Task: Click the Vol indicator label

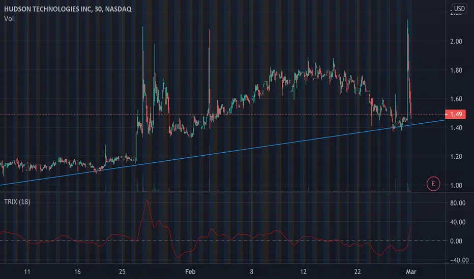Action: coord(9,19)
